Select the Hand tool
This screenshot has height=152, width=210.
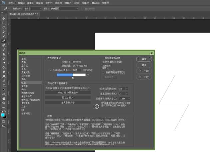(4, 99)
